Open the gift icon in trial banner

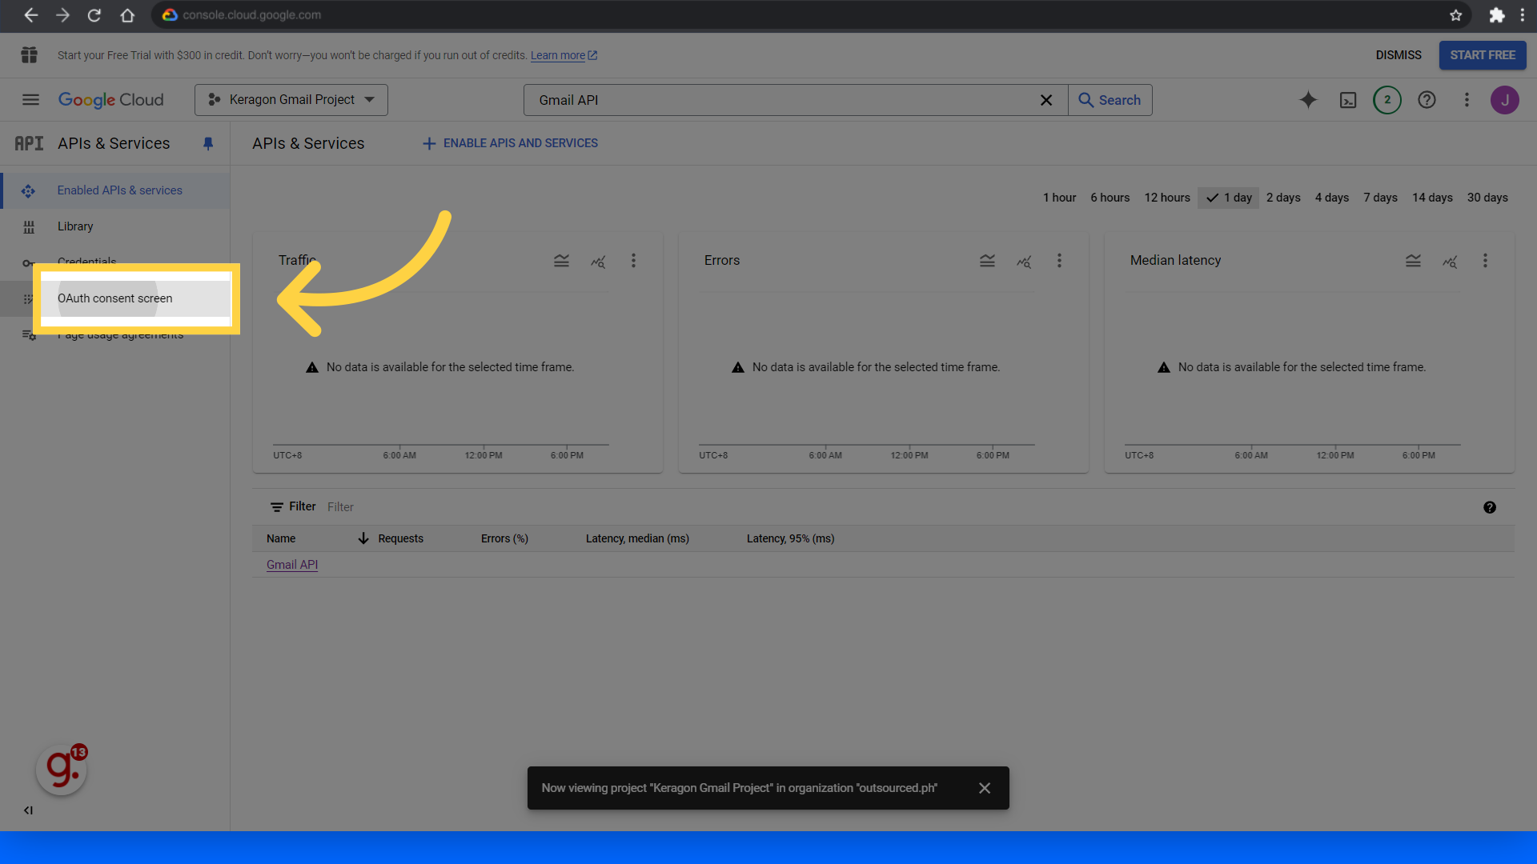pyautogui.click(x=30, y=55)
